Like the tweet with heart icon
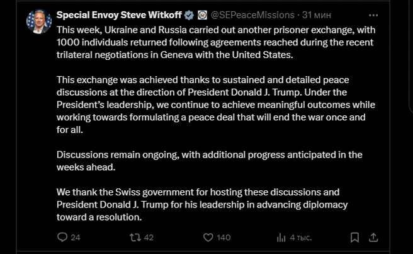This screenshot has height=254, width=413. pyautogui.click(x=208, y=238)
